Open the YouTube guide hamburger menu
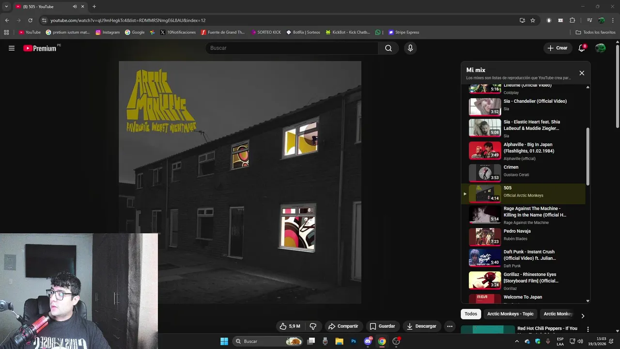This screenshot has width=620, height=349. pyautogui.click(x=12, y=48)
